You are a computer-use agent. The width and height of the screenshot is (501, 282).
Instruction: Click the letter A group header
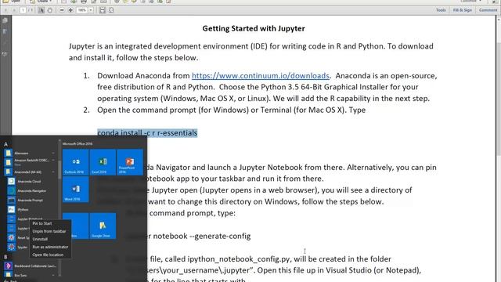(x=5, y=144)
